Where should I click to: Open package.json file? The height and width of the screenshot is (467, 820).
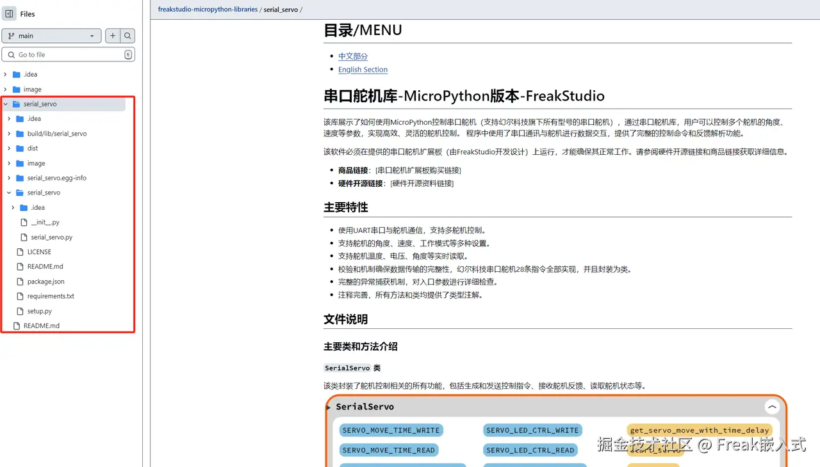click(45, 281)
